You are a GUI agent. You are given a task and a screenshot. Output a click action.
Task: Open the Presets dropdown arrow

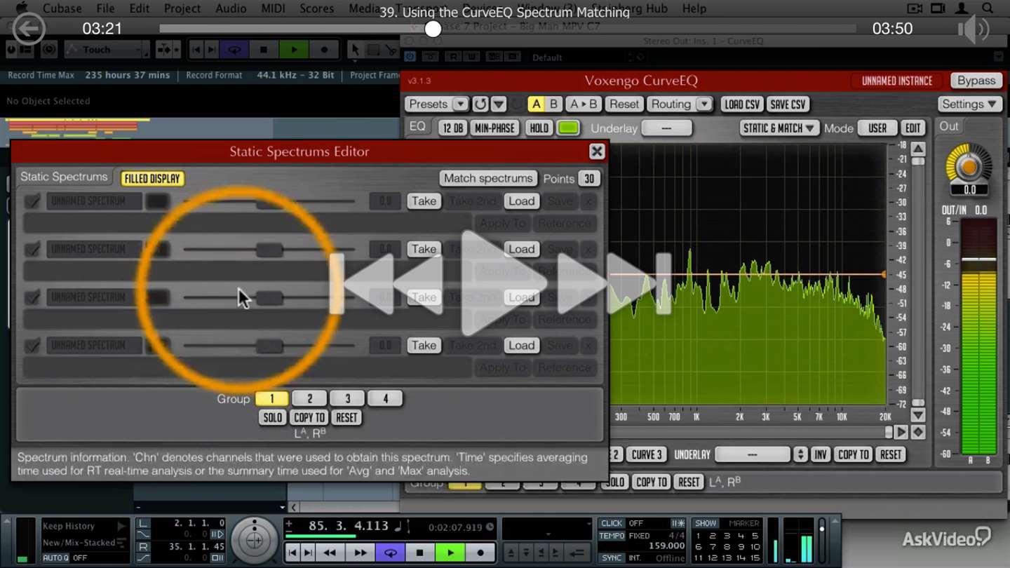click(x=460, y=104)
